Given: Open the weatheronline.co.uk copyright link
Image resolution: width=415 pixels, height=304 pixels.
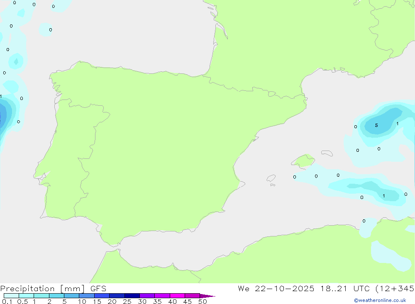Looking at the screenshot, I should tap(380, 300).
